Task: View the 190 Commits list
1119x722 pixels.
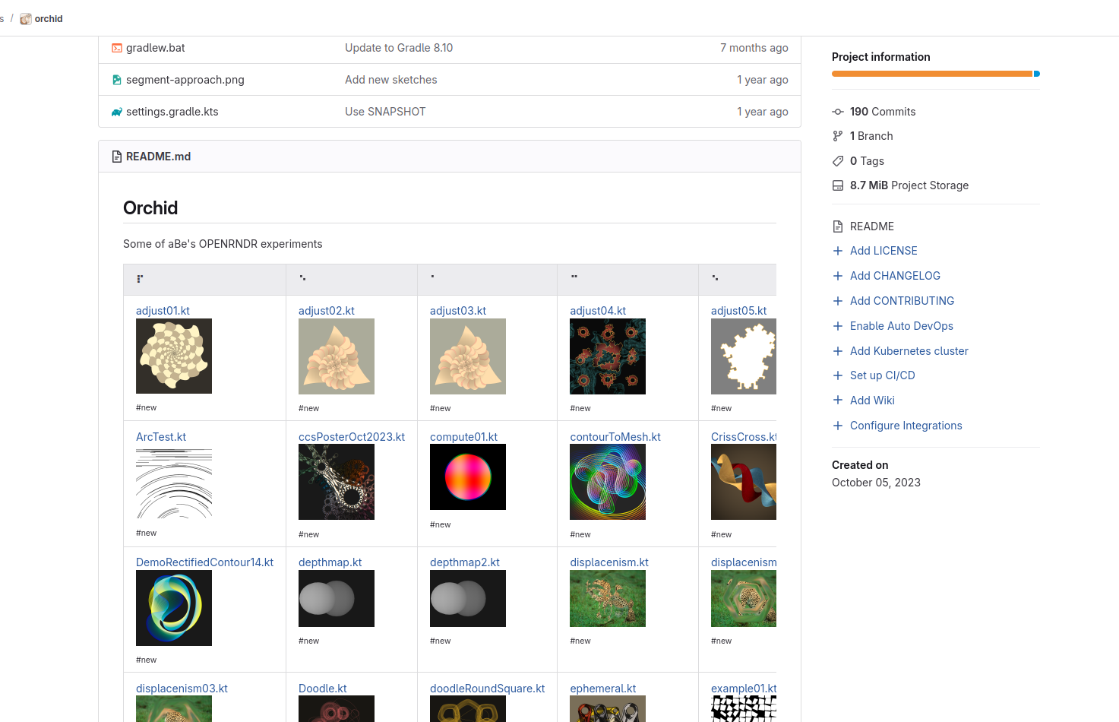Action: pos(883,112)
